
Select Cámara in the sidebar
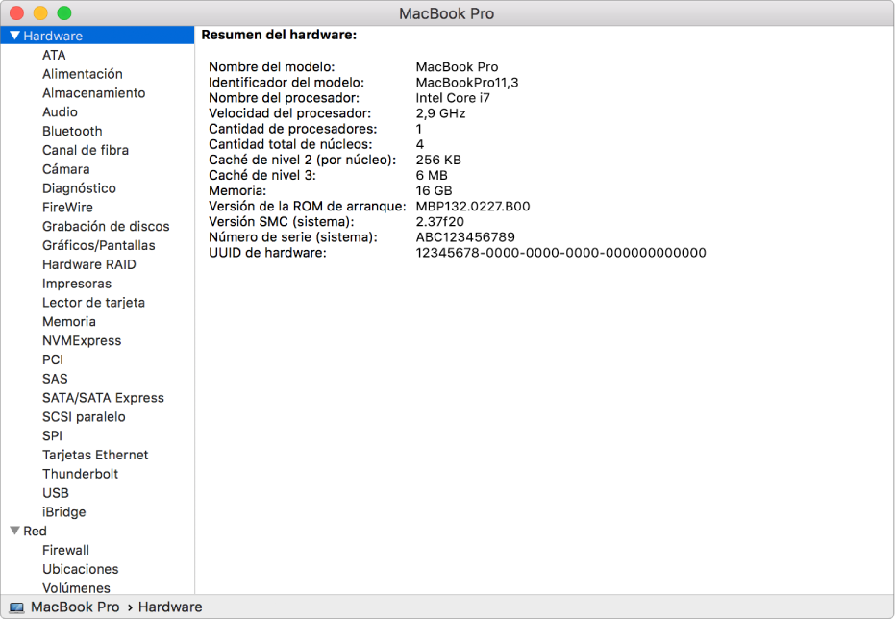[x=65, y=169]
